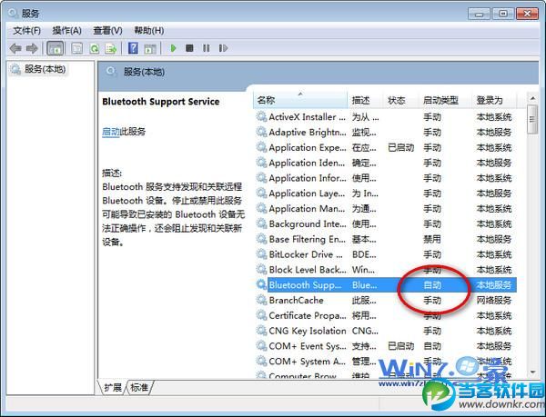Image resolution: width=546 pixels, height=417 pixels.
Task: Toggle the action pane toolbar icon
Action: pos(150,48)
